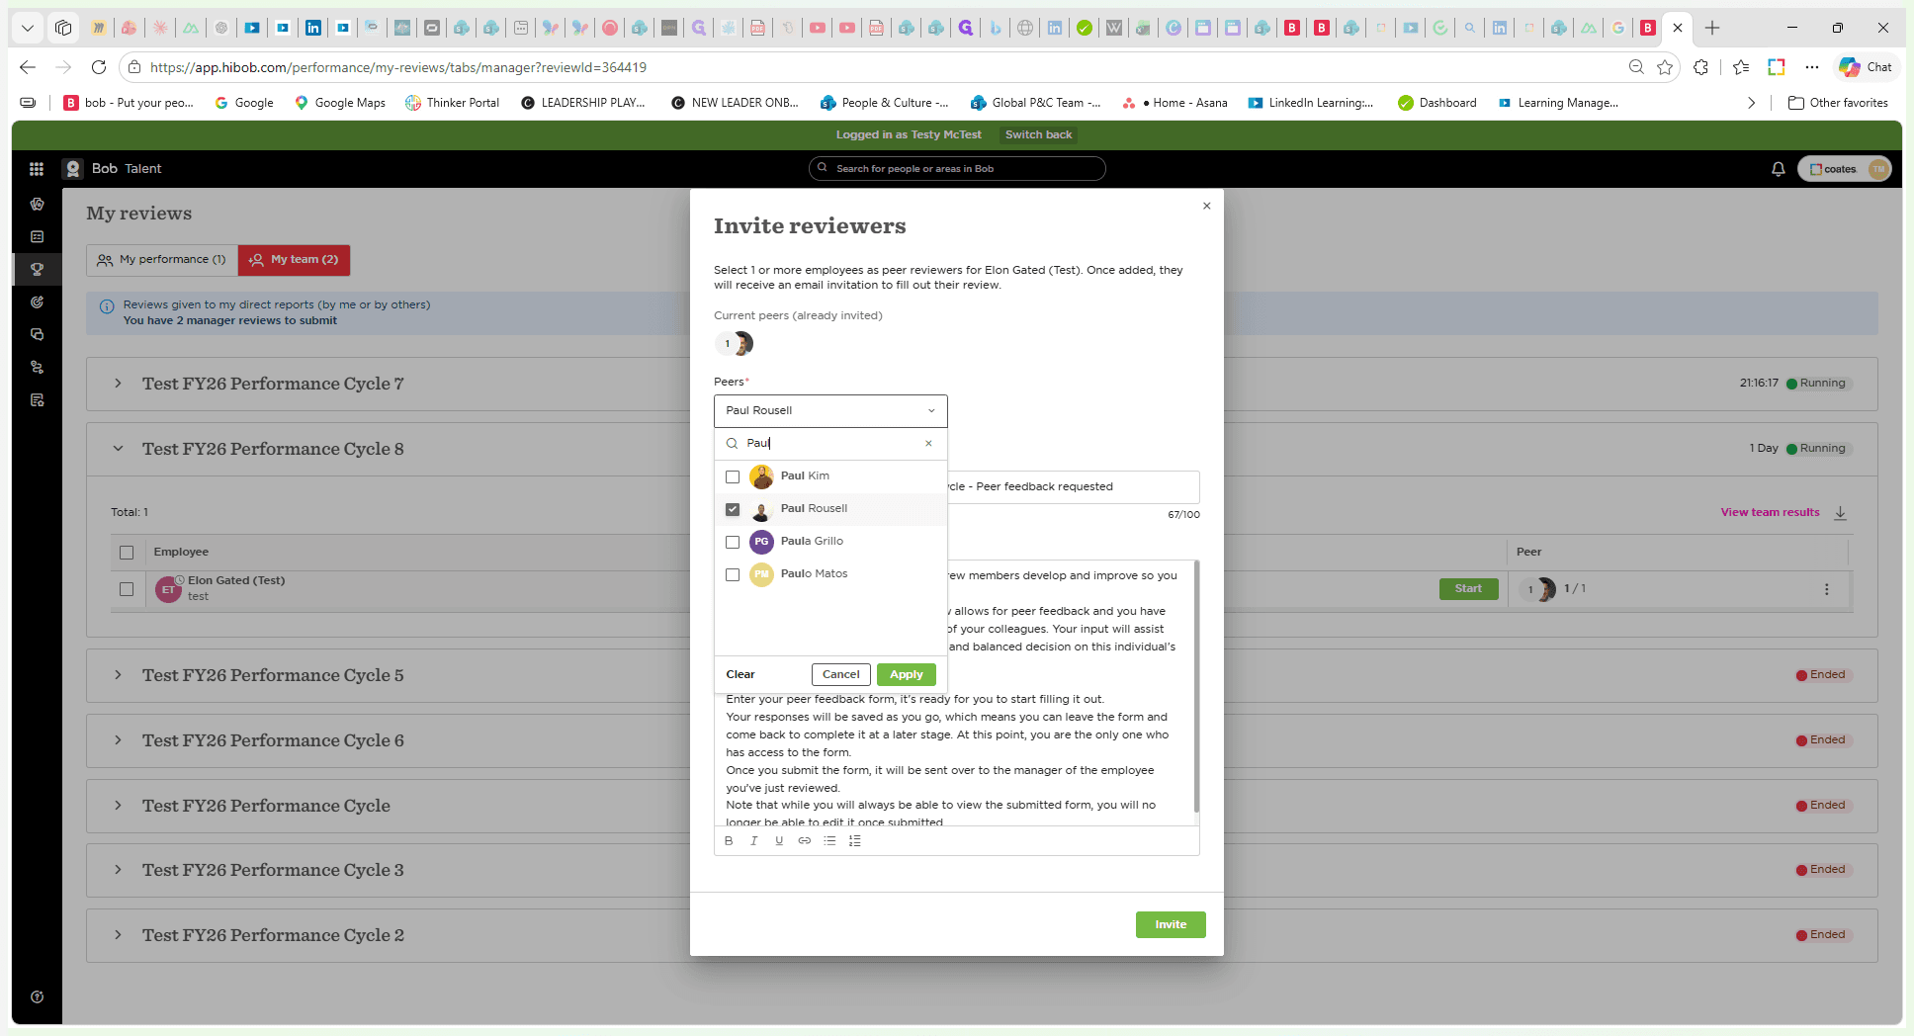The image size is (1914, 1036).
Task: Toggle italic formatting in message editor
Action: click(x=754, y=841)
